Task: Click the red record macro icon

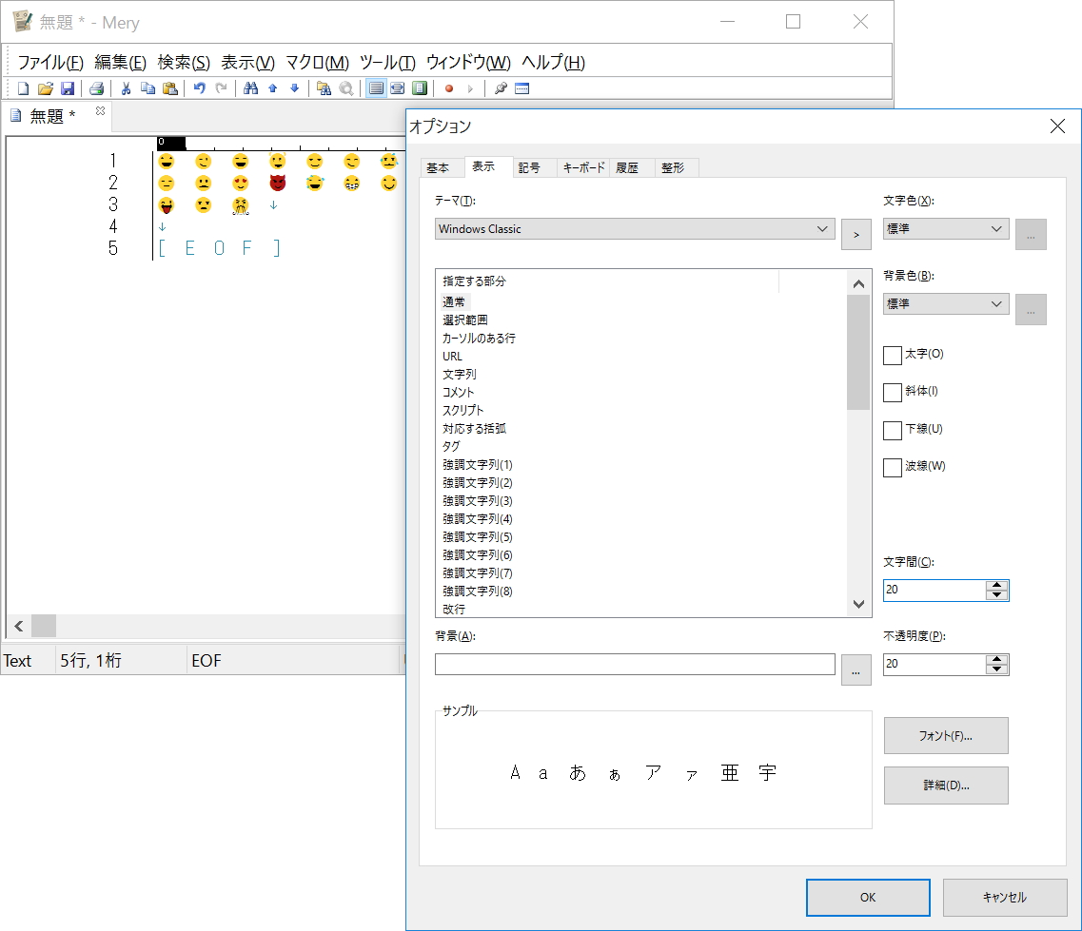Action: [449, 88]
